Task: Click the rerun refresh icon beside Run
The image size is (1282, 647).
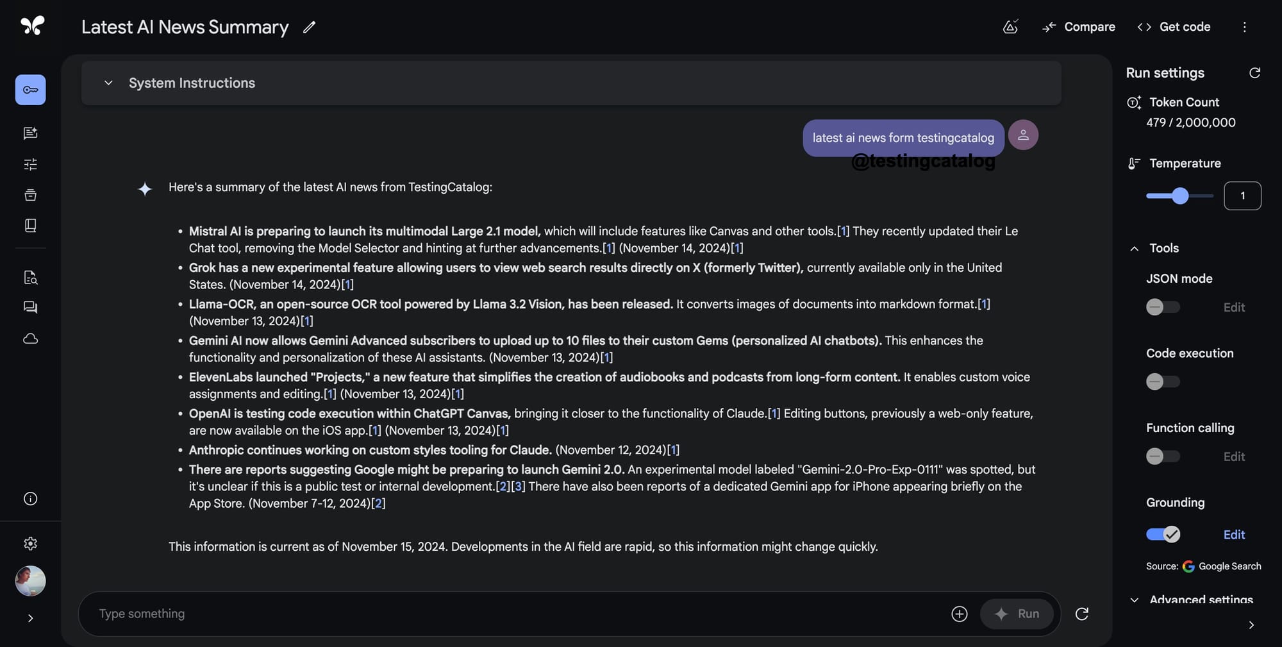Action: pyautogui.click(x=1082, y=614)
